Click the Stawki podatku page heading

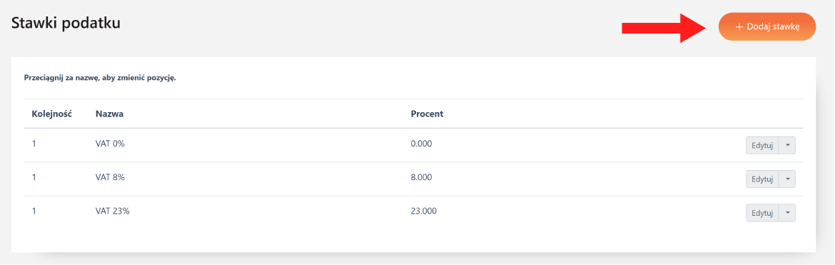[66, 24]
